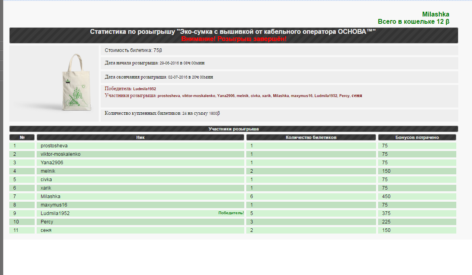Select viktor-moskalenko in the participants table

coord(60,154)
